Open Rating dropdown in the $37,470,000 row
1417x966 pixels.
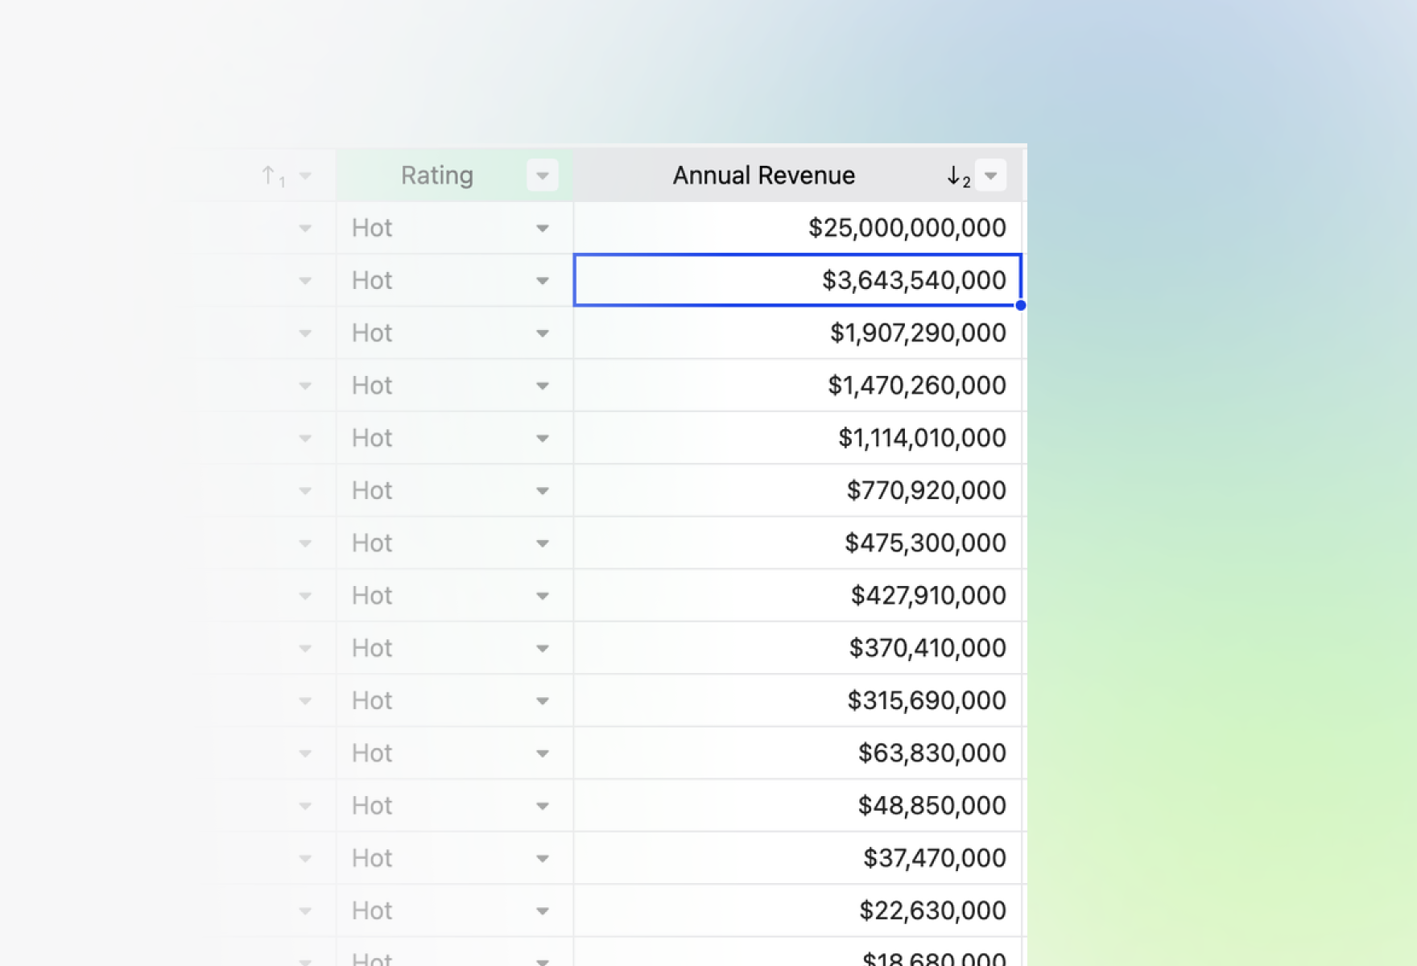point(543,859)
